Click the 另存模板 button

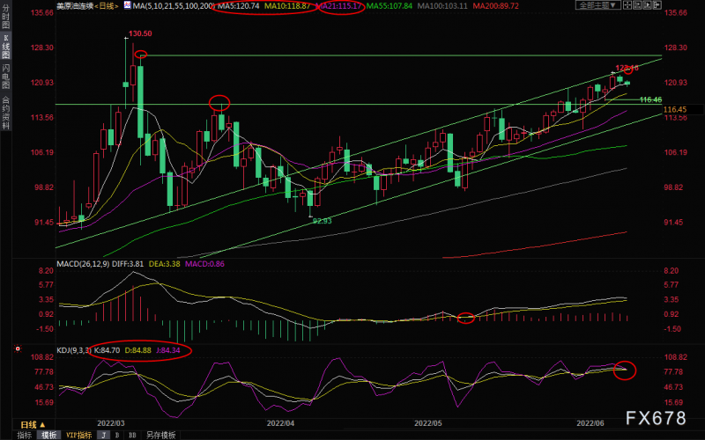click(160, 435)
